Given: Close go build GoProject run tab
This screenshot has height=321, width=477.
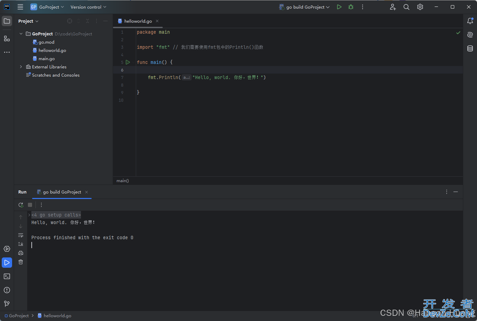Looking at the screenshot, I should coord(87,192).
